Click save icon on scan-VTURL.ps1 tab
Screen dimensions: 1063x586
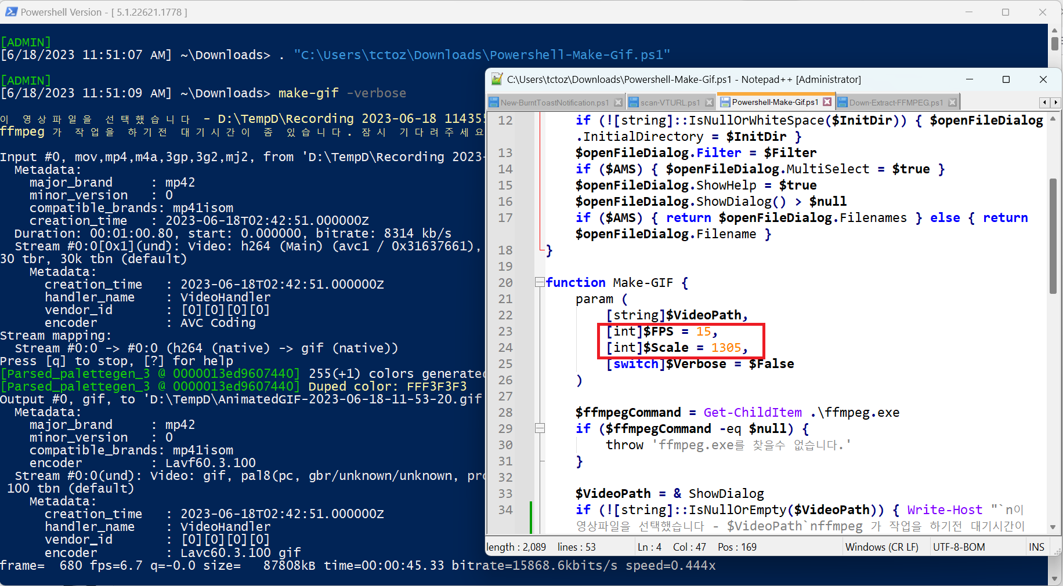[x=634, y=103]
